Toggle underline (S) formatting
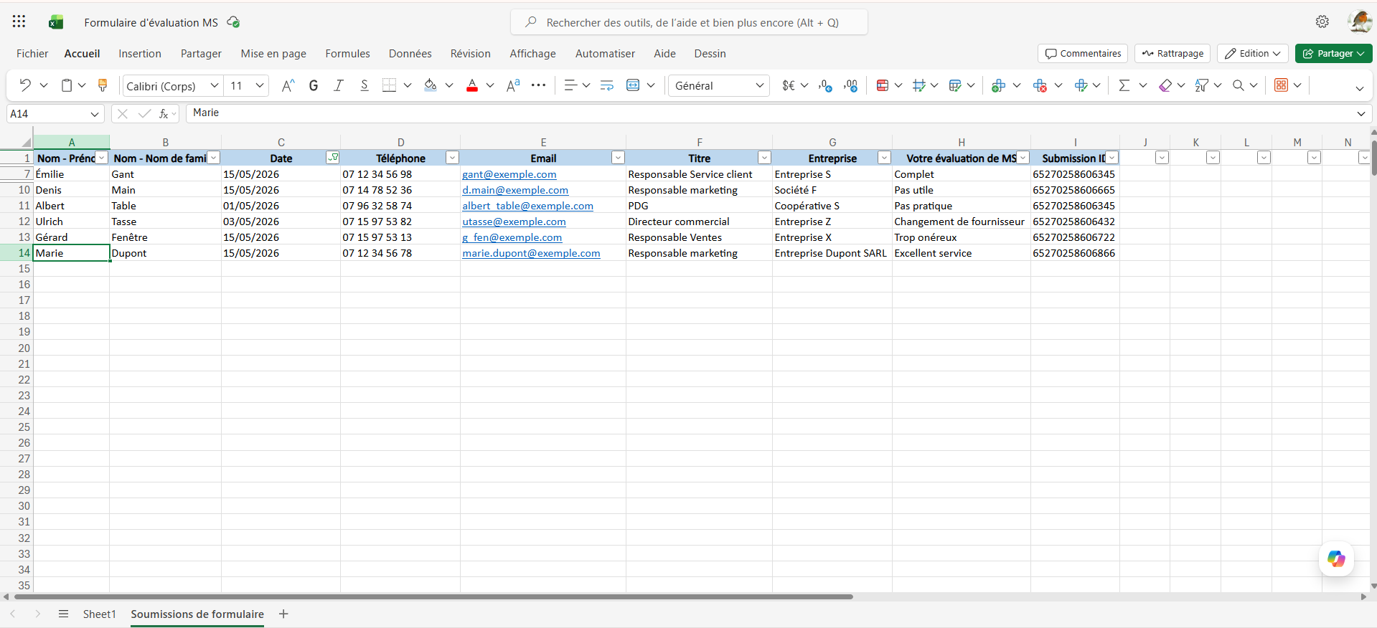The height and width of the screenshot is (628, 1377). [x=365, y=85]
